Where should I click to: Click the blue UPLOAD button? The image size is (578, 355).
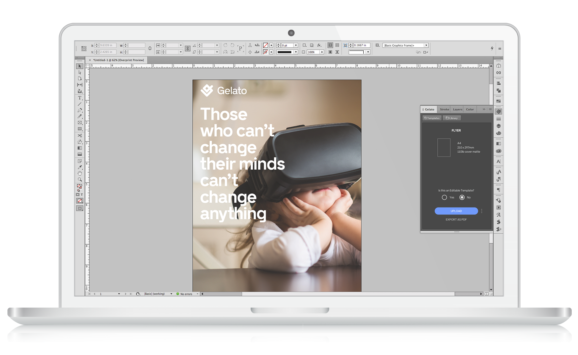(456, 211)
